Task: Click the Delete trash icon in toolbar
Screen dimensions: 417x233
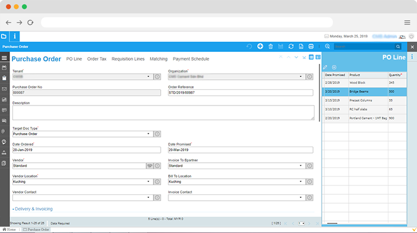Action: [271, 46]
